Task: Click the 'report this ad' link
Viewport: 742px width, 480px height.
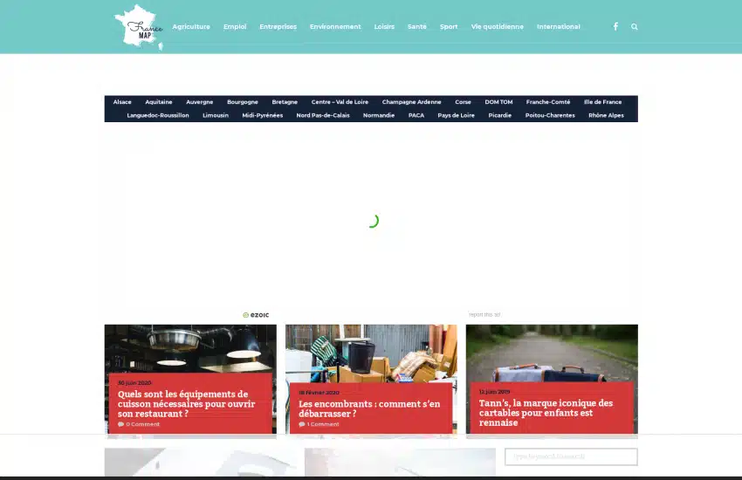Action: (x=484, y=314)
